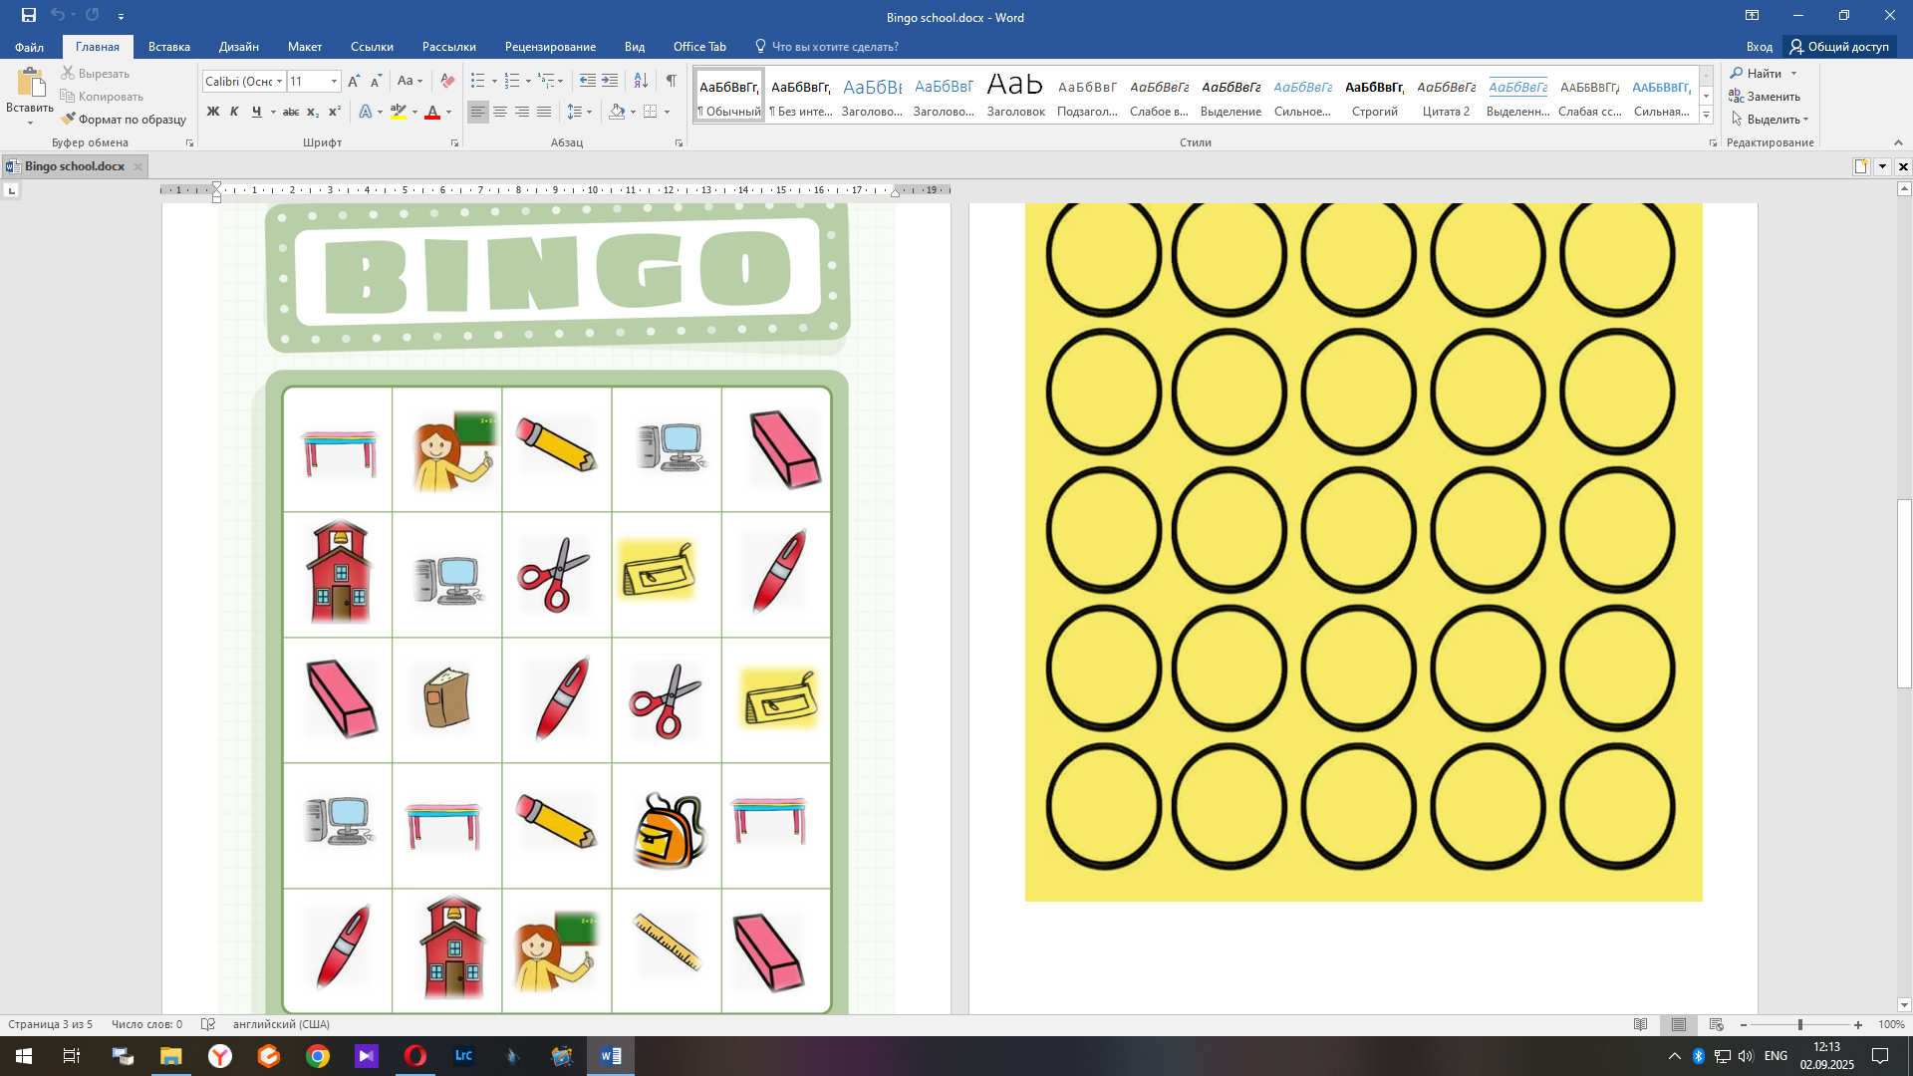The height and width of the screenshot is (1076, 1913).
Task: Expand line spacing options dropdown
Action: tap(590, 112)
